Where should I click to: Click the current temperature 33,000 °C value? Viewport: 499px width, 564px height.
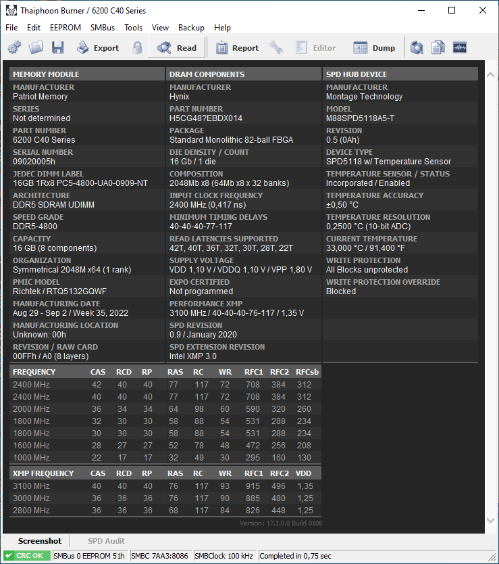(365, 248)
